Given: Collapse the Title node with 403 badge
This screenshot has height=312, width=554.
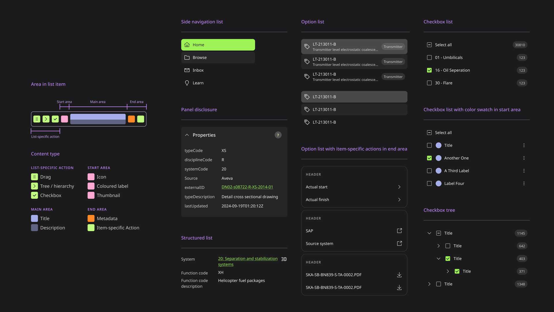Looking at the screenshot, I should [439, 259].
